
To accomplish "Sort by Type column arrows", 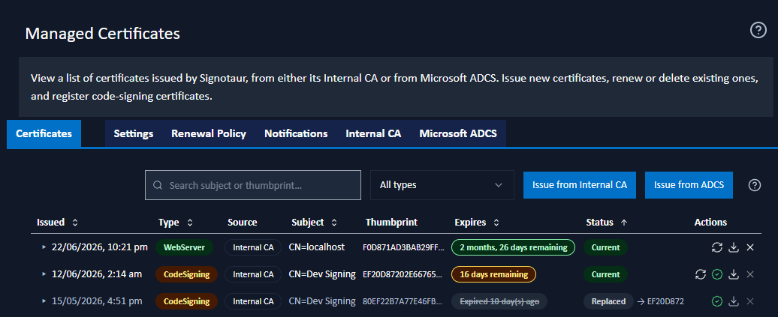I will [189, 223].
